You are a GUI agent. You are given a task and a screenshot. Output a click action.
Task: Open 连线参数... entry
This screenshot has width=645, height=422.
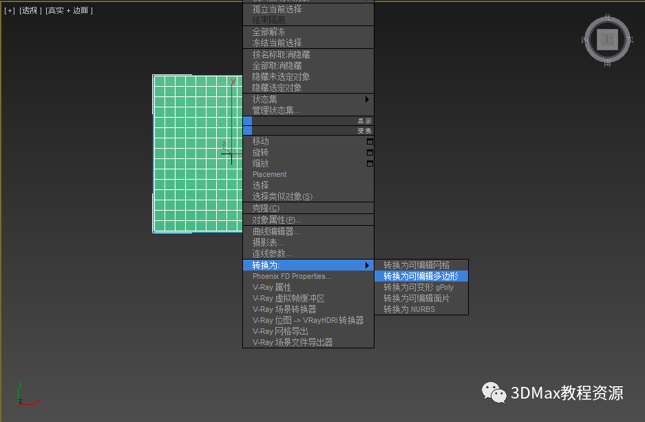pos(308,254)
